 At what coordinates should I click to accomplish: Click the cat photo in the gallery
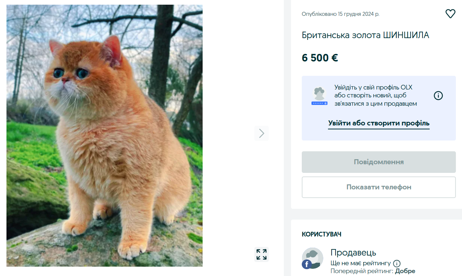coord(104,137)
